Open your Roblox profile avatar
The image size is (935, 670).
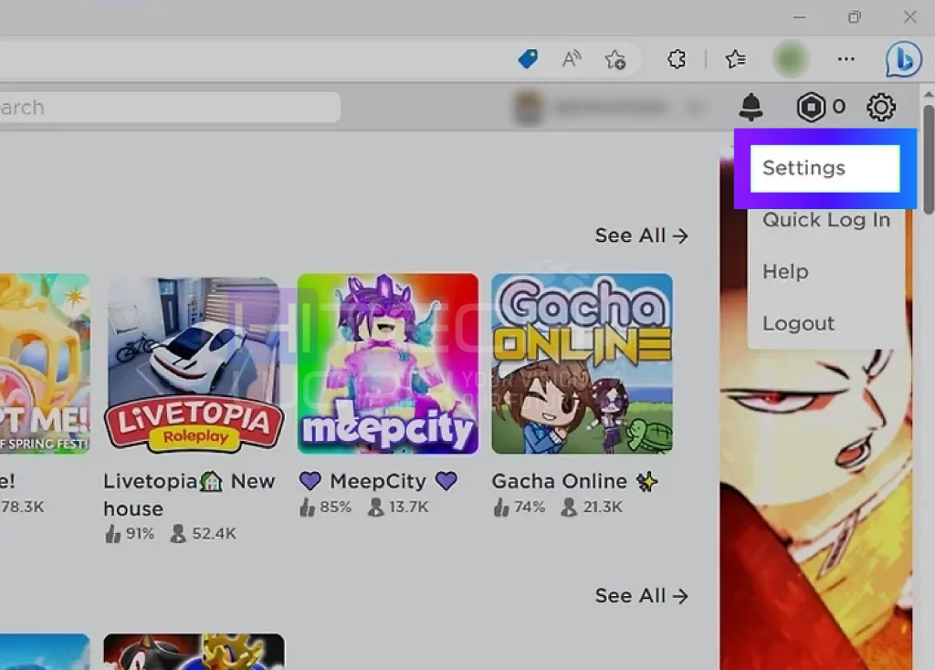click(790, 58)
